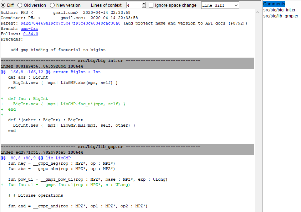Click the added line 'fun fac_ui = __gmpz_fac_ui'
The image size is (301, 212).
(69, 185)
